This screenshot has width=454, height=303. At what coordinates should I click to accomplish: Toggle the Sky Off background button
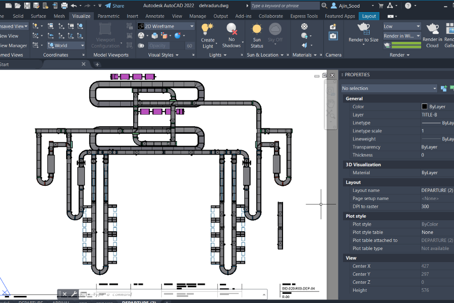(x=275, y=33)
